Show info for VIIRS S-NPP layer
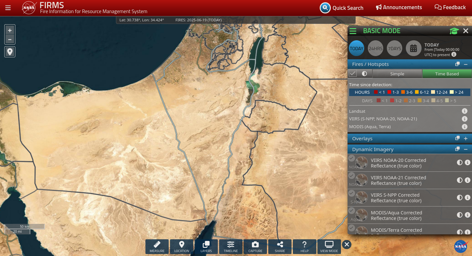 coord(467,197)
